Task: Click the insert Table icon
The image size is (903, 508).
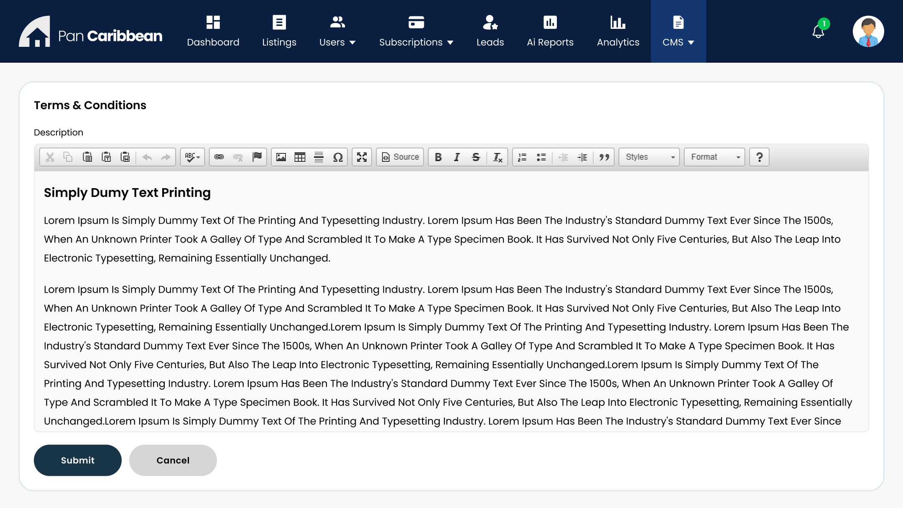Action: tap(300, 157)
